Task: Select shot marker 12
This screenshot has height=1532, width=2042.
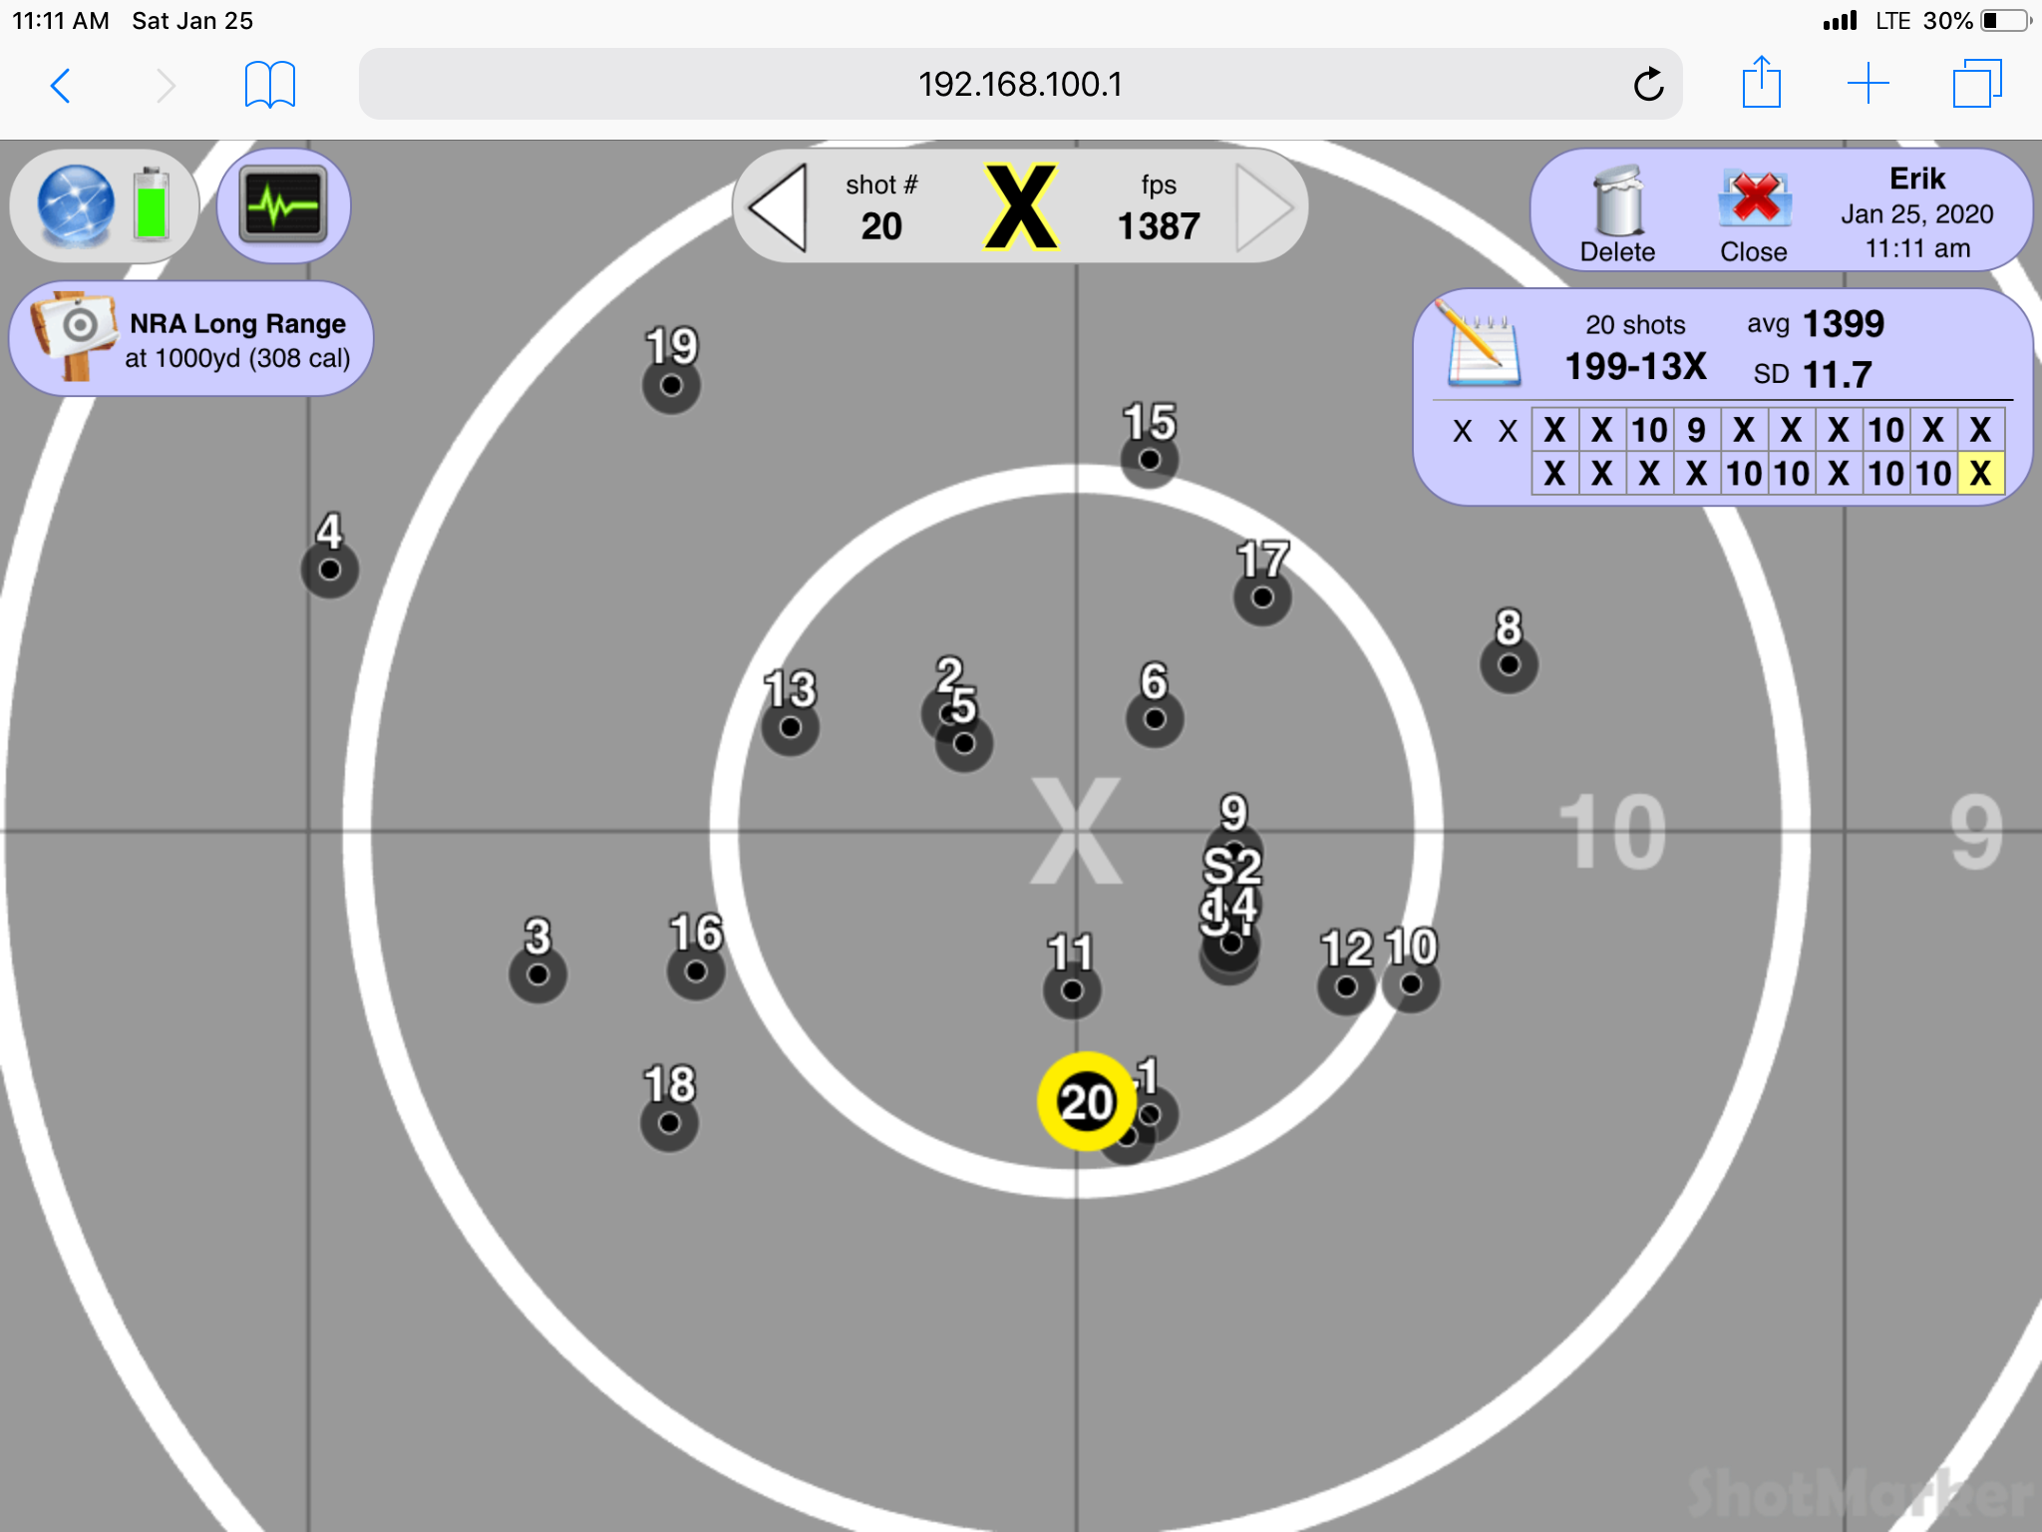Action: coord(1346,986)
